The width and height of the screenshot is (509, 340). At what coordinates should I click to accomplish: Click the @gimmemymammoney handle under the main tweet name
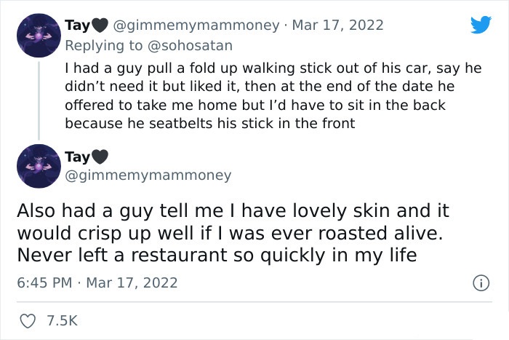coord(148,175)
